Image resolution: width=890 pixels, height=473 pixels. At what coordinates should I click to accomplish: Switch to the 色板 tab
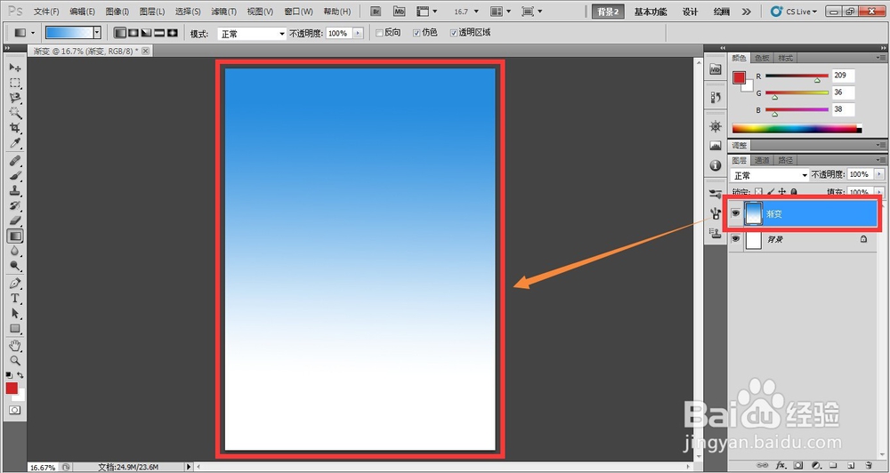[762, 58]
